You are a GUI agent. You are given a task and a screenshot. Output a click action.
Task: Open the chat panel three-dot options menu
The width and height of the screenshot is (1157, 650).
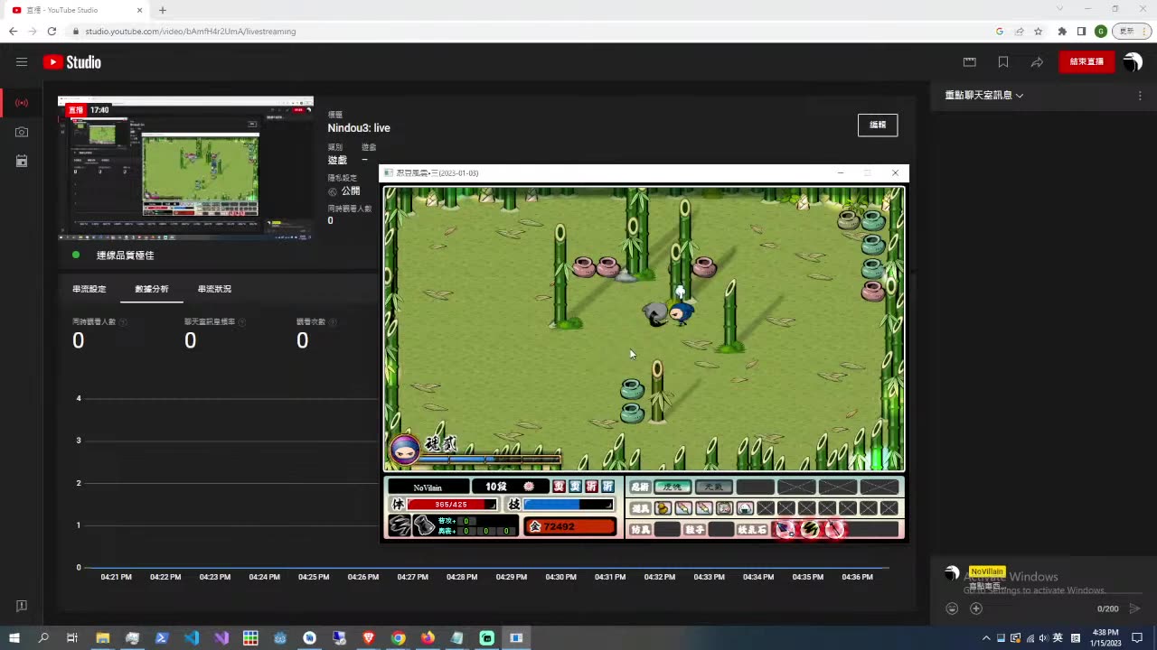click(1140, 95)
